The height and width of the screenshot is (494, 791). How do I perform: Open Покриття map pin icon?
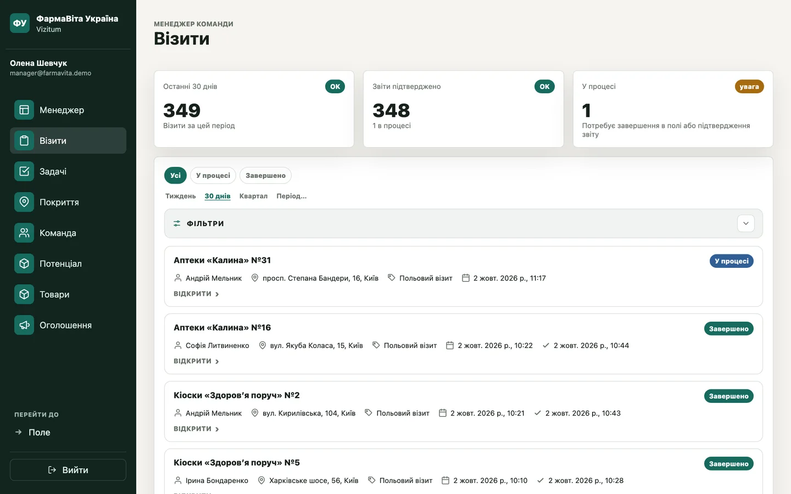(24, 202)
